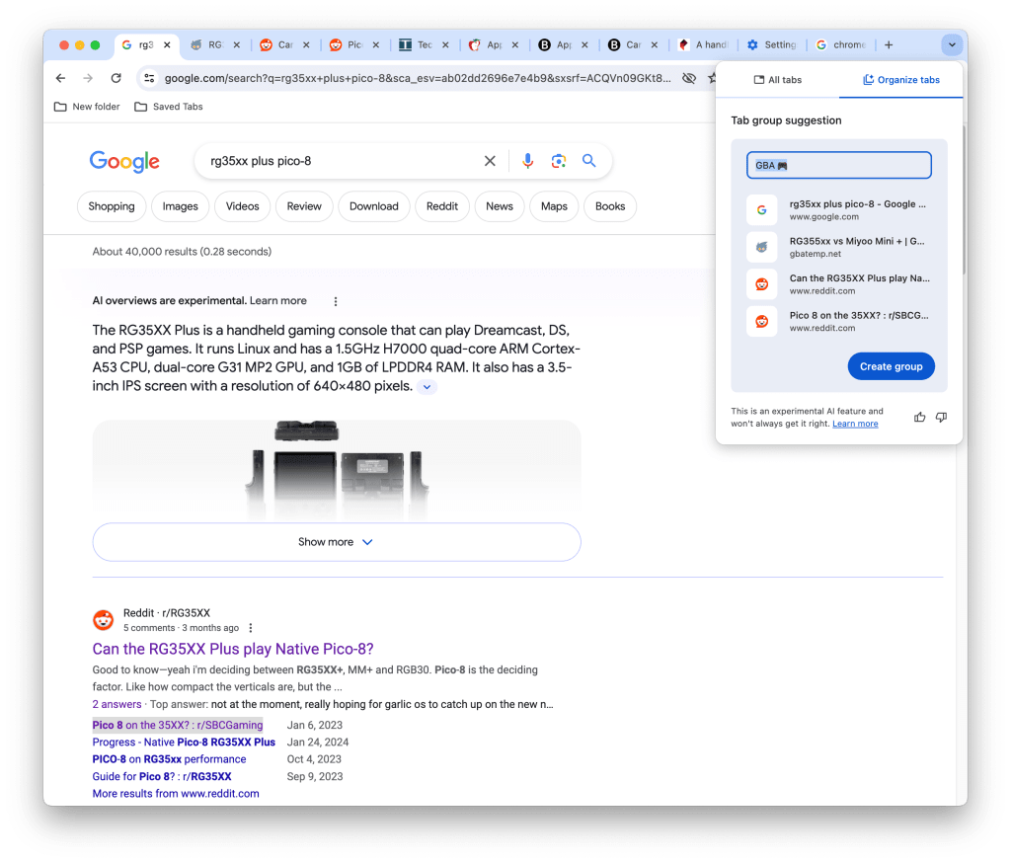Image resolution: width=1011 pixels, height=863 pixels.
Task: Click the voice search microphone icon
Action: [528, 161]
